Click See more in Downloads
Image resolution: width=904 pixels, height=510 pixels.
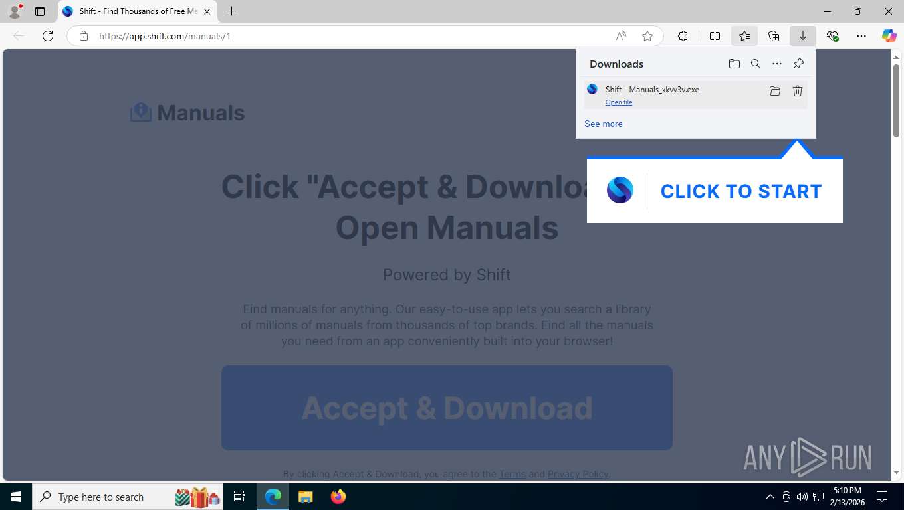pyautogui.click(x=604, y=124)
